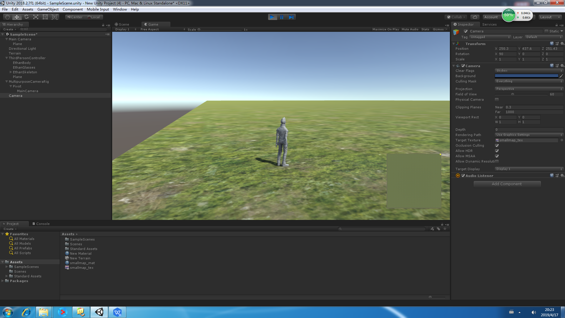Select the Scale tool
Screen dimensions: 565x318
click(36, 17)
